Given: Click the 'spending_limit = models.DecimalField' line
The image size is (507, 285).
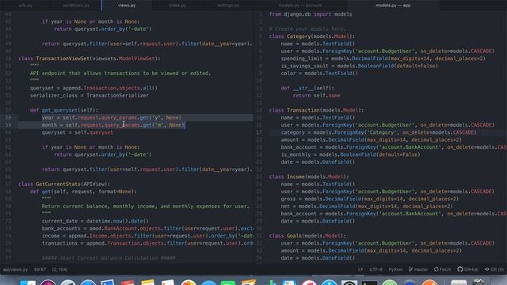Looking at the screenshot, I should point(383,59).
